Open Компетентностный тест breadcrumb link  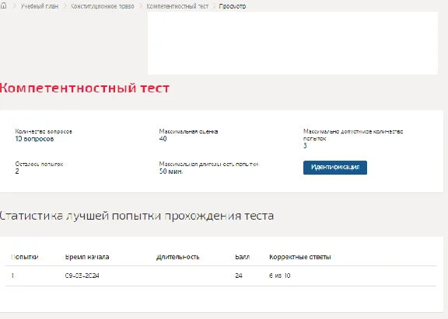coord(177,6)
